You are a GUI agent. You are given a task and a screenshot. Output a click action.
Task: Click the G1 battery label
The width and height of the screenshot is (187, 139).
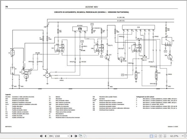point(16,69)
